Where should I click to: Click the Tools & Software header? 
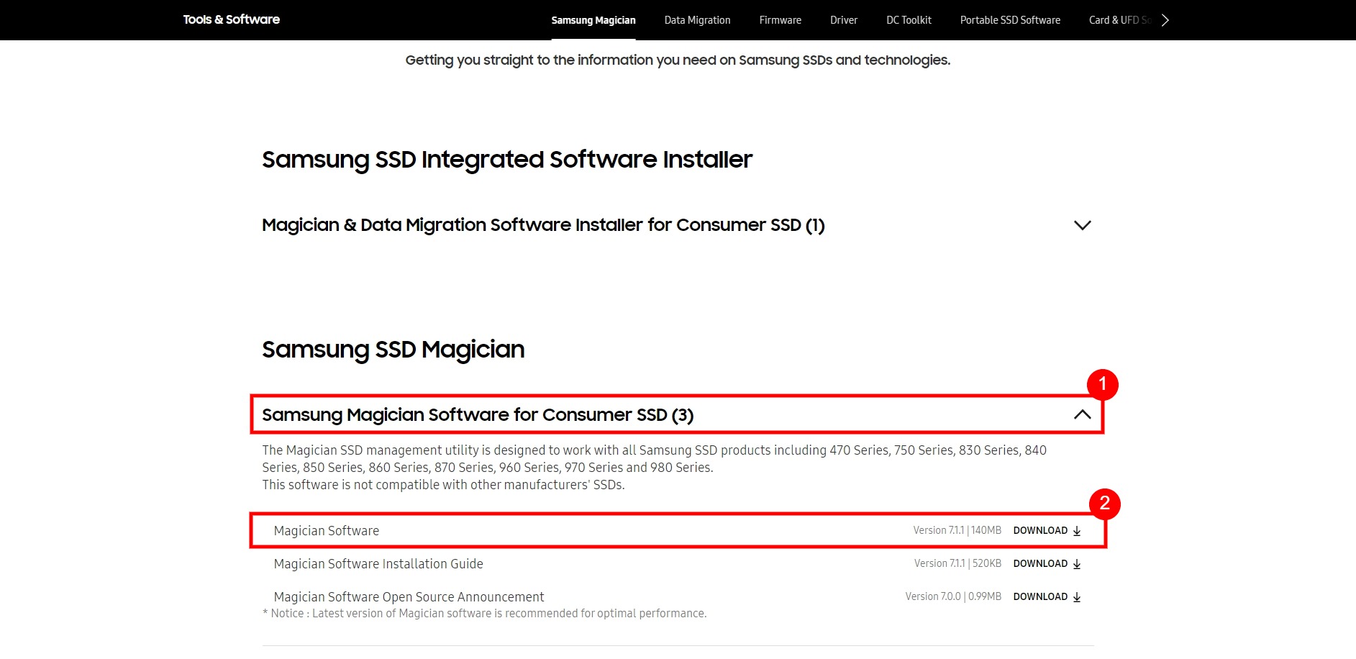click(x=231, y=19)
